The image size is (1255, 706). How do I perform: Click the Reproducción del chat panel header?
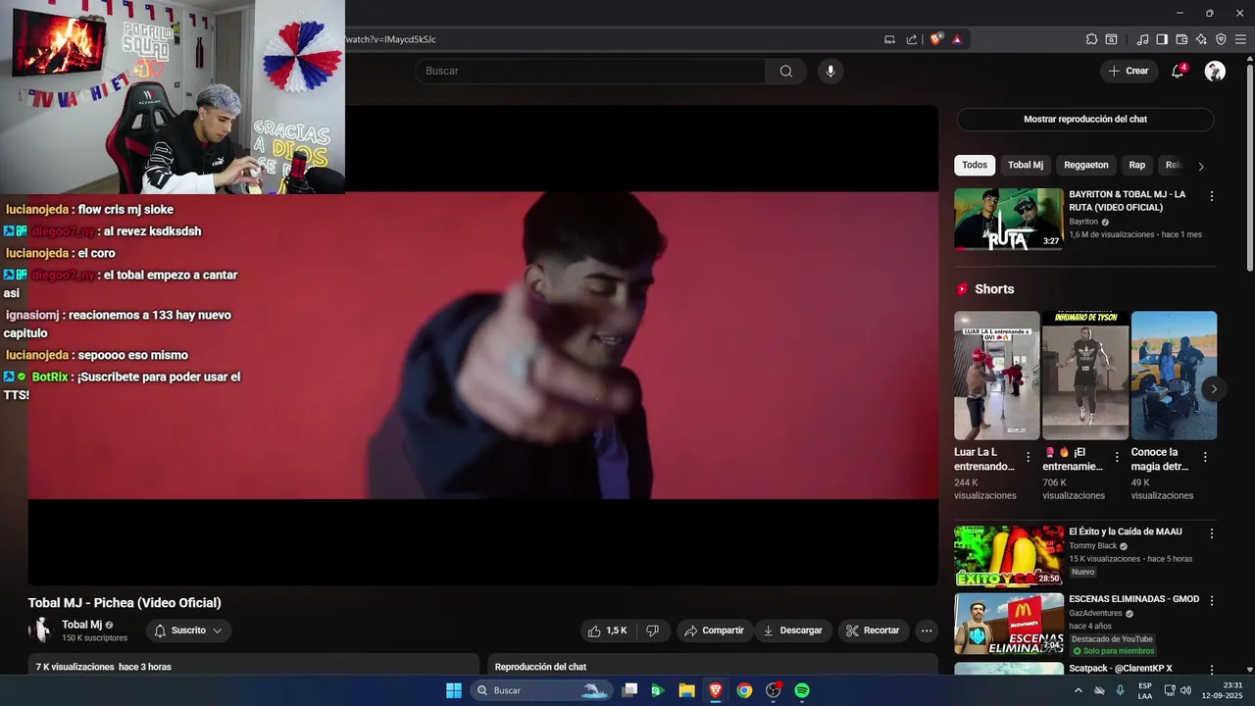tap(713, 667)
